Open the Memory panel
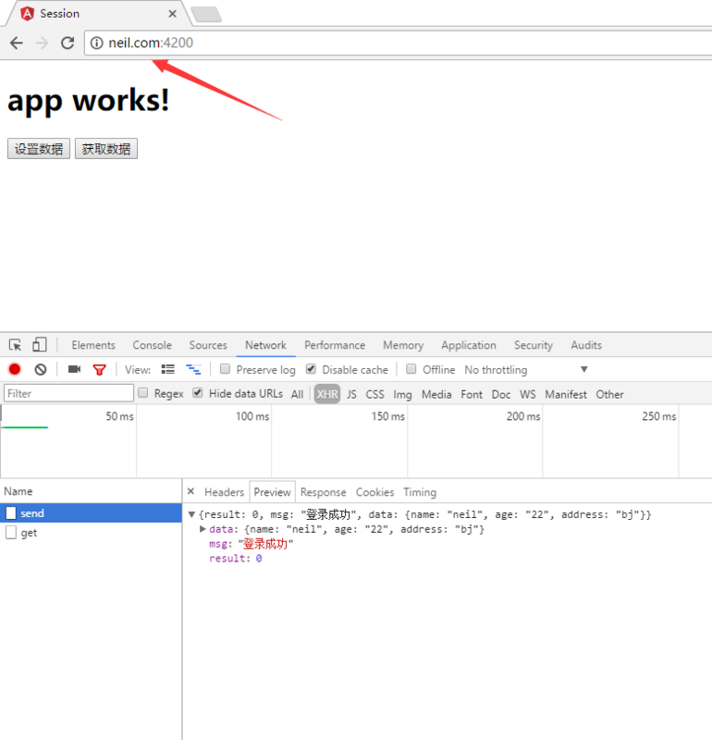Image resolution: width=712 pixels, height=740 pixels. click(x=403, y=345)
